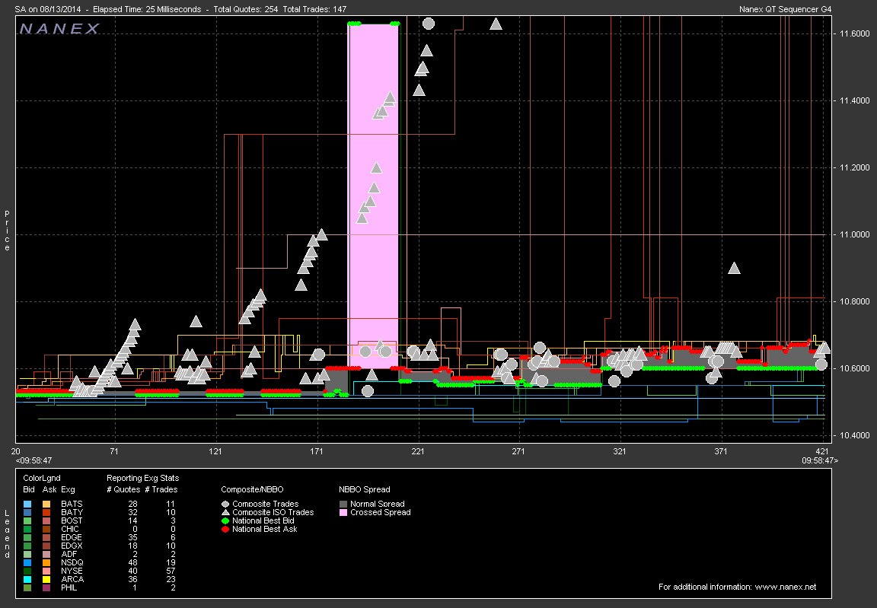This screenshot has width=877, height=608.
Task: Click the red National Best Ask marker
Action: (x=225, y=529)
